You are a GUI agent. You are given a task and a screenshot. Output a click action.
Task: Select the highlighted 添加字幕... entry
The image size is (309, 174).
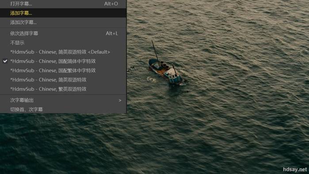[x=63, y=13]
